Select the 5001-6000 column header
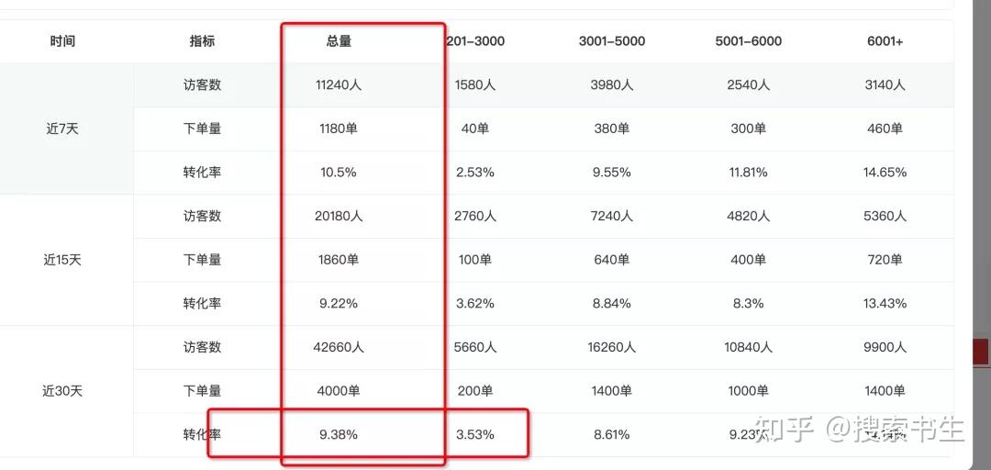The height and width of the screenshot is (470, 991). click(x=749, y=41)
